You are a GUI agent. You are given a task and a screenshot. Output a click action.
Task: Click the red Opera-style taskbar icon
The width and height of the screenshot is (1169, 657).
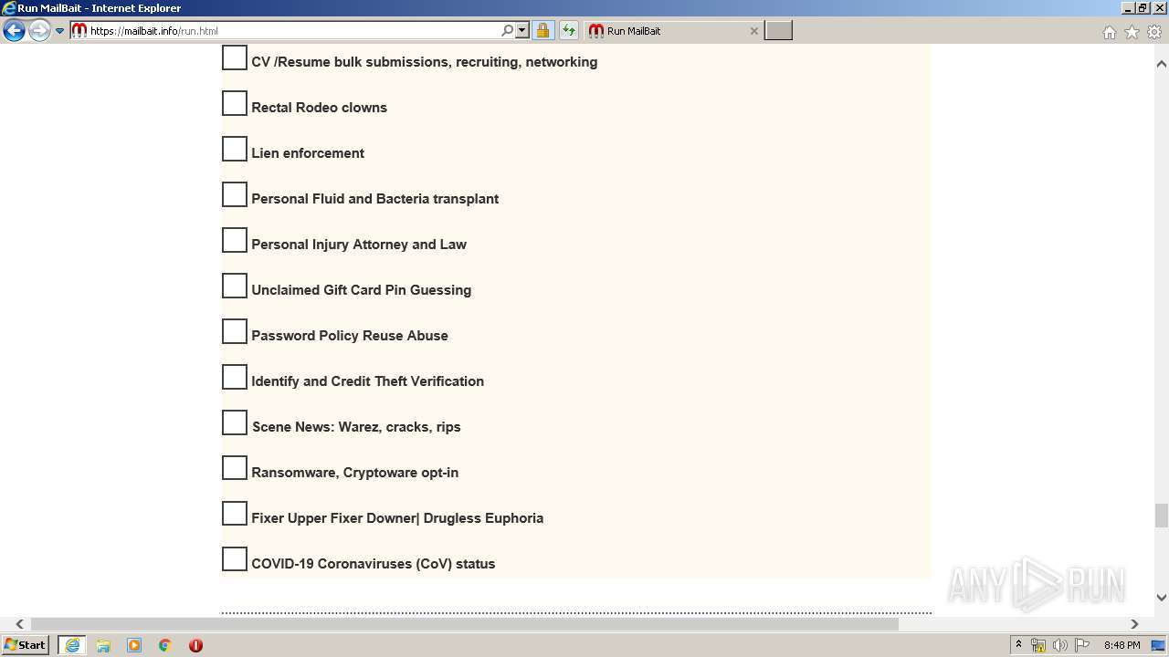(x=195, y=645)
